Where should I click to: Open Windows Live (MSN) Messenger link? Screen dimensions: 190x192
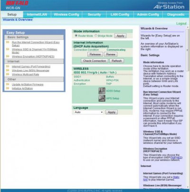click(30, 70)
